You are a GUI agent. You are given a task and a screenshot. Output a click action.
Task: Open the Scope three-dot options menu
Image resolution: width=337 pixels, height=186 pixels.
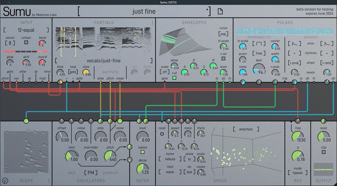click(x=49, y=180)
